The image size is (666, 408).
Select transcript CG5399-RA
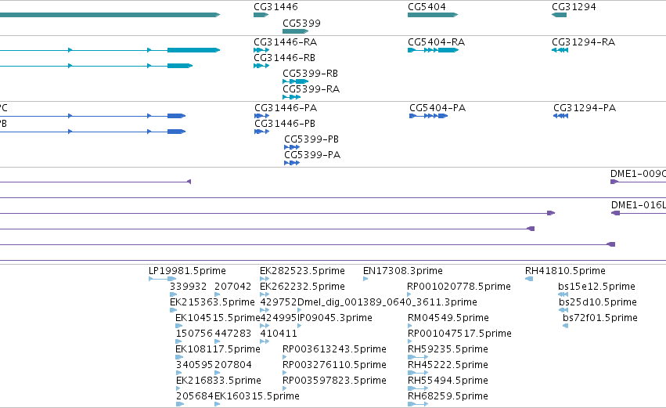[311, 89]
